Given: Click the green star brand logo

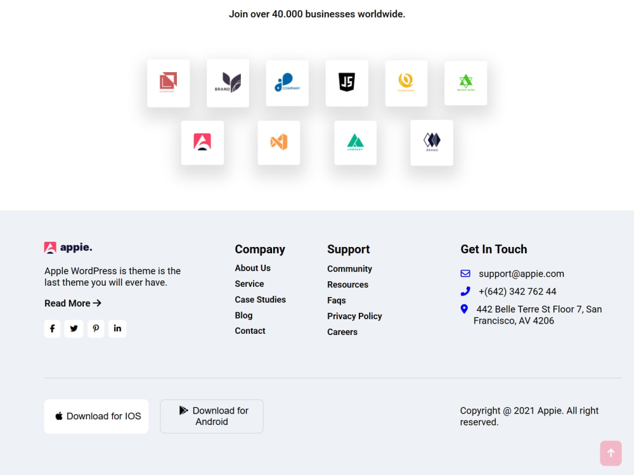Looking at the screenshot, I should click(466, 83).
